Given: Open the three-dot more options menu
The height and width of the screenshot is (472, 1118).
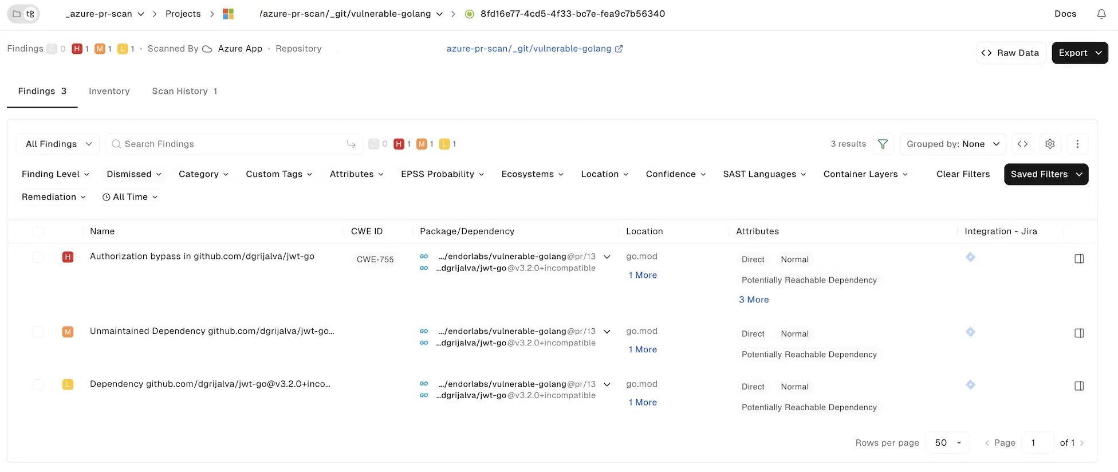Looking at the screenshot, I should pyautogui.click(x=1077, y=144).
